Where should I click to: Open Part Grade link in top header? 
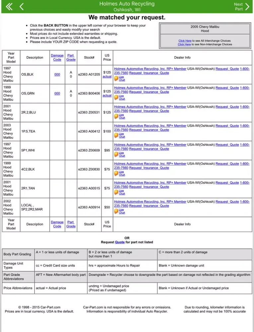point(71,57)
